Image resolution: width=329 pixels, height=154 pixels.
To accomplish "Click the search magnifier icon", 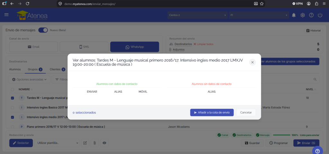I will tap(315, 80).
